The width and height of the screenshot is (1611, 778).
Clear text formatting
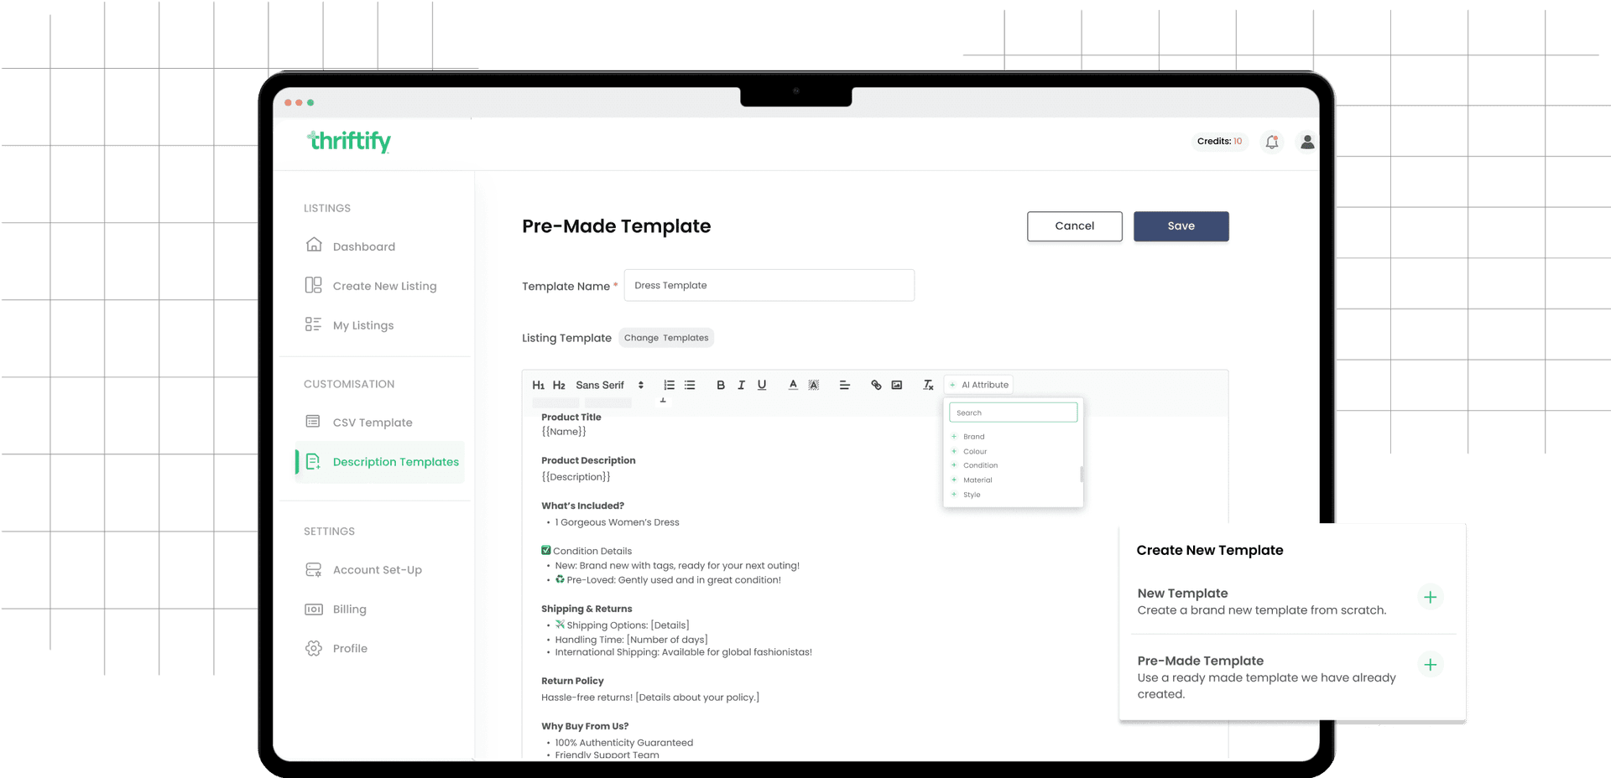pos(928,386)
